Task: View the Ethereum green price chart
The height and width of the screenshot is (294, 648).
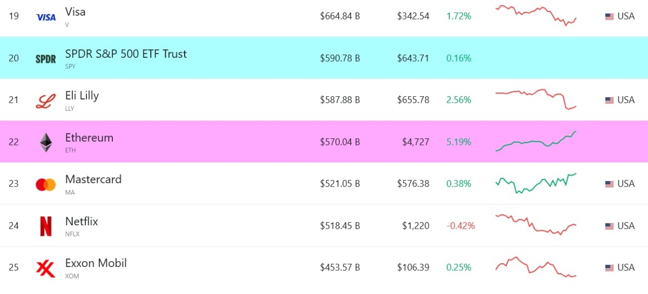Action: pos(536,141)
